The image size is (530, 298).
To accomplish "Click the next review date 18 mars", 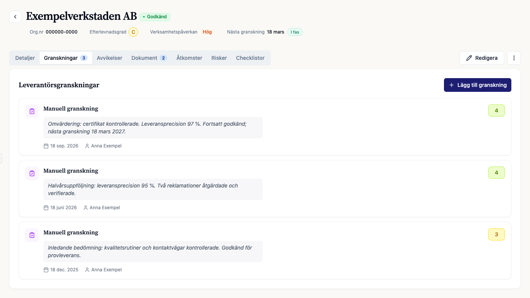I will pyautogui.click(x=276, y=32).
